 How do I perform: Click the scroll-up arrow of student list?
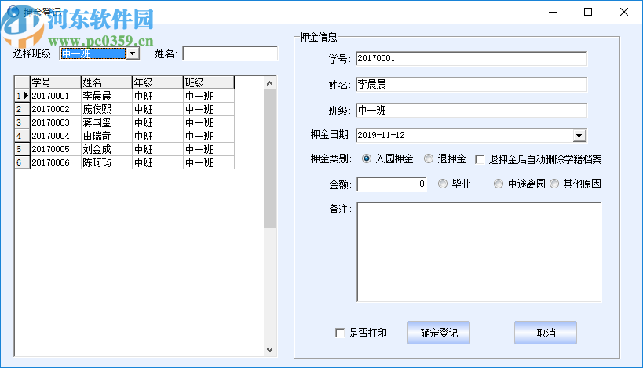(x=269, y=83)
